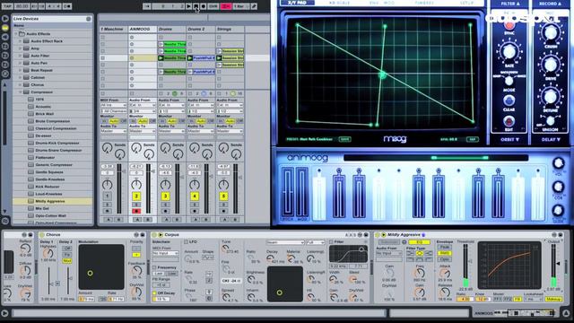This screenshot has height=323, width=574.
Task: Click the Drums 2 track header
Action: coord(201,29)
